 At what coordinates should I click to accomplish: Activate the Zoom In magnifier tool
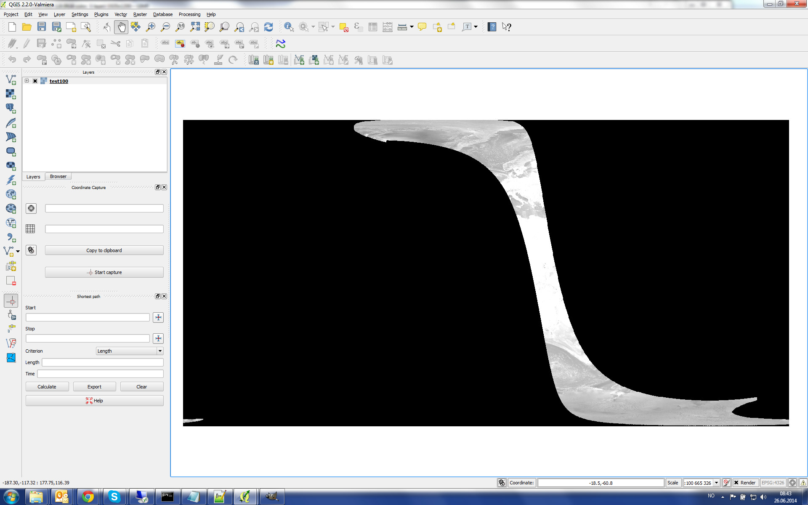pos(151,27)
